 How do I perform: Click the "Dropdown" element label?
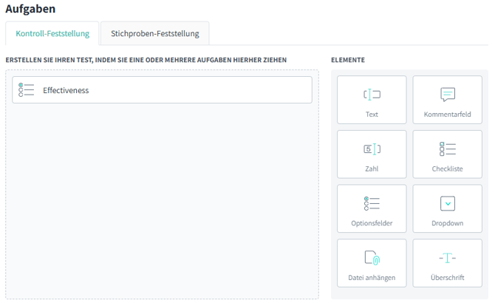click(447, 223)
